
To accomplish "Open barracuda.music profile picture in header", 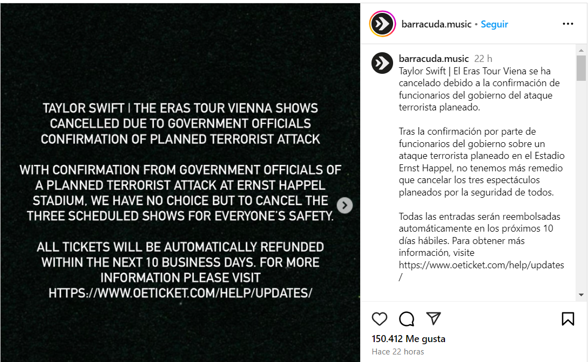I will (382, 24).
